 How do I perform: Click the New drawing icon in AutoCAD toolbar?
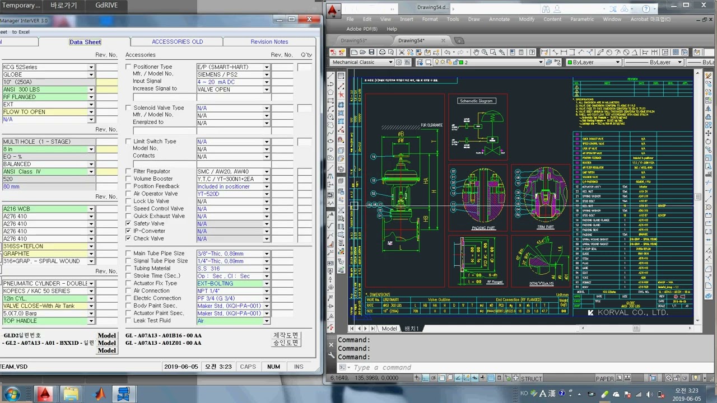(x=354, y=52)
